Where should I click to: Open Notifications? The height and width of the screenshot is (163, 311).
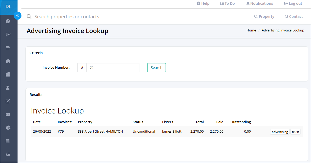pos(259,3)
